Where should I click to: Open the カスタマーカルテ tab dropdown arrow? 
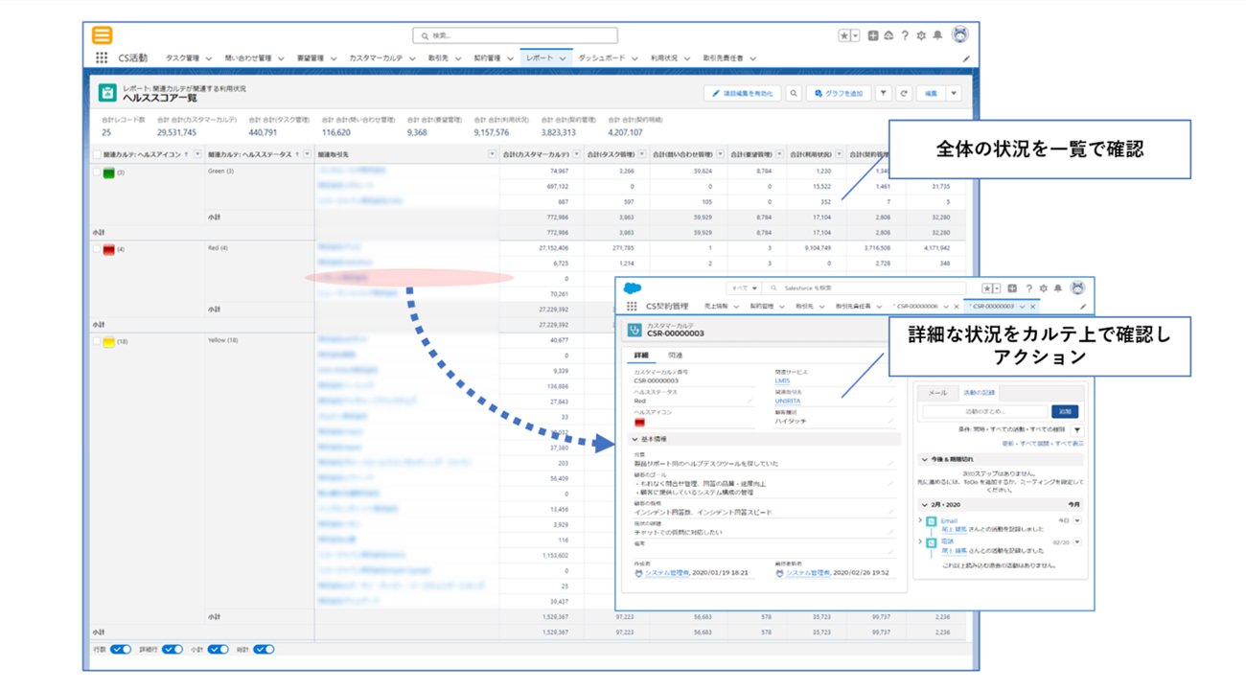coord(411,58)
